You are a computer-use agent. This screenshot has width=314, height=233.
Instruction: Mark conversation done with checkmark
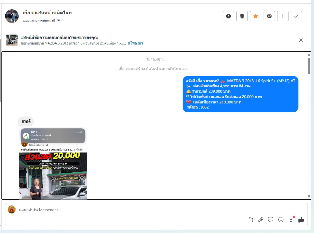296,16
